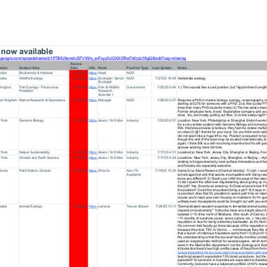Select the 'Ecologist / Senior Ecologist' cell

[111, 80]
